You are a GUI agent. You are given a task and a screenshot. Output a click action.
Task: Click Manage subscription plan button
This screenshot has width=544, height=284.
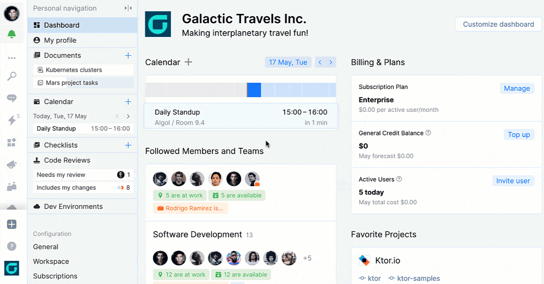pyautogui.click(x=517, y=89)
